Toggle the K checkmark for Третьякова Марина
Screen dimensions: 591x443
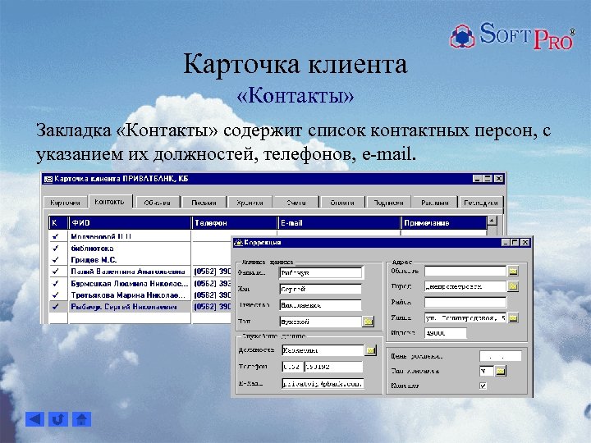point(56,295)
